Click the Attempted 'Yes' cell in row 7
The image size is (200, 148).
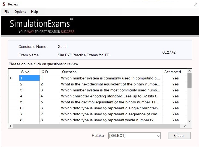tap(175, 114)
